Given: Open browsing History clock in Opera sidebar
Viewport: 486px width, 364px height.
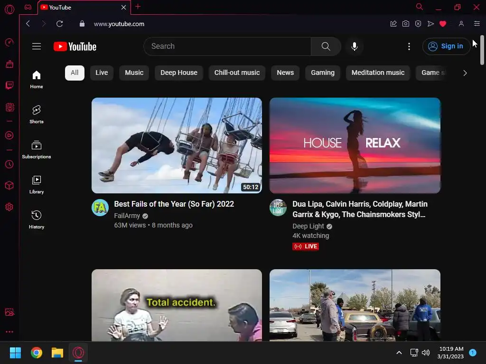Looking at the screenshot, I should pos(9,164).
